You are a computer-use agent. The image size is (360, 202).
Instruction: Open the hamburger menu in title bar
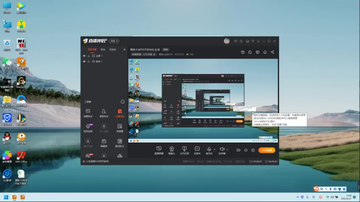point(258,41)
